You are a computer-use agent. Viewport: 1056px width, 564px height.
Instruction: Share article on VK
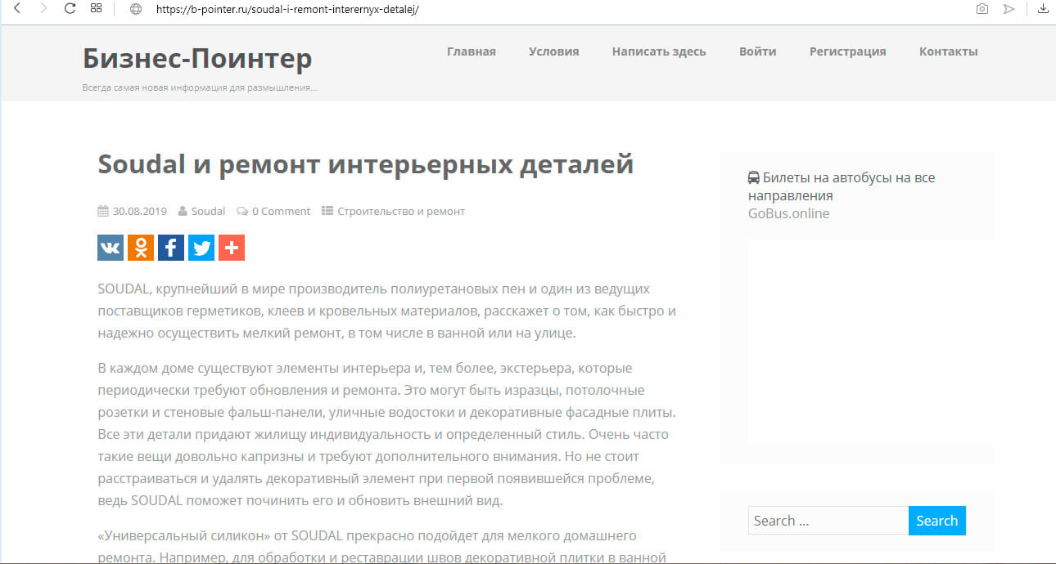click(x=111, y=248)
